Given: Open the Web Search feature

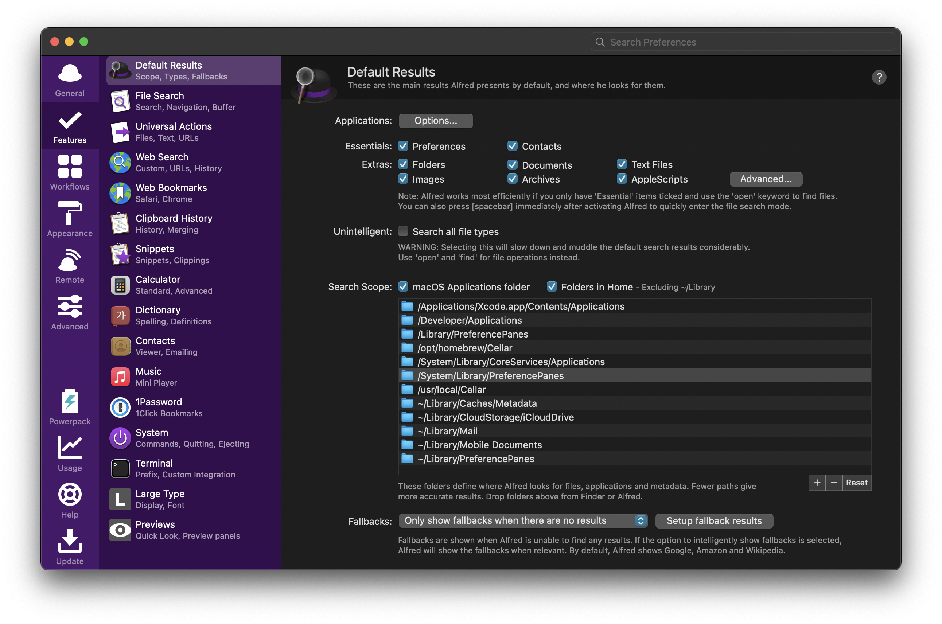Looking at the screenshot, I should (x=194, y=163).
